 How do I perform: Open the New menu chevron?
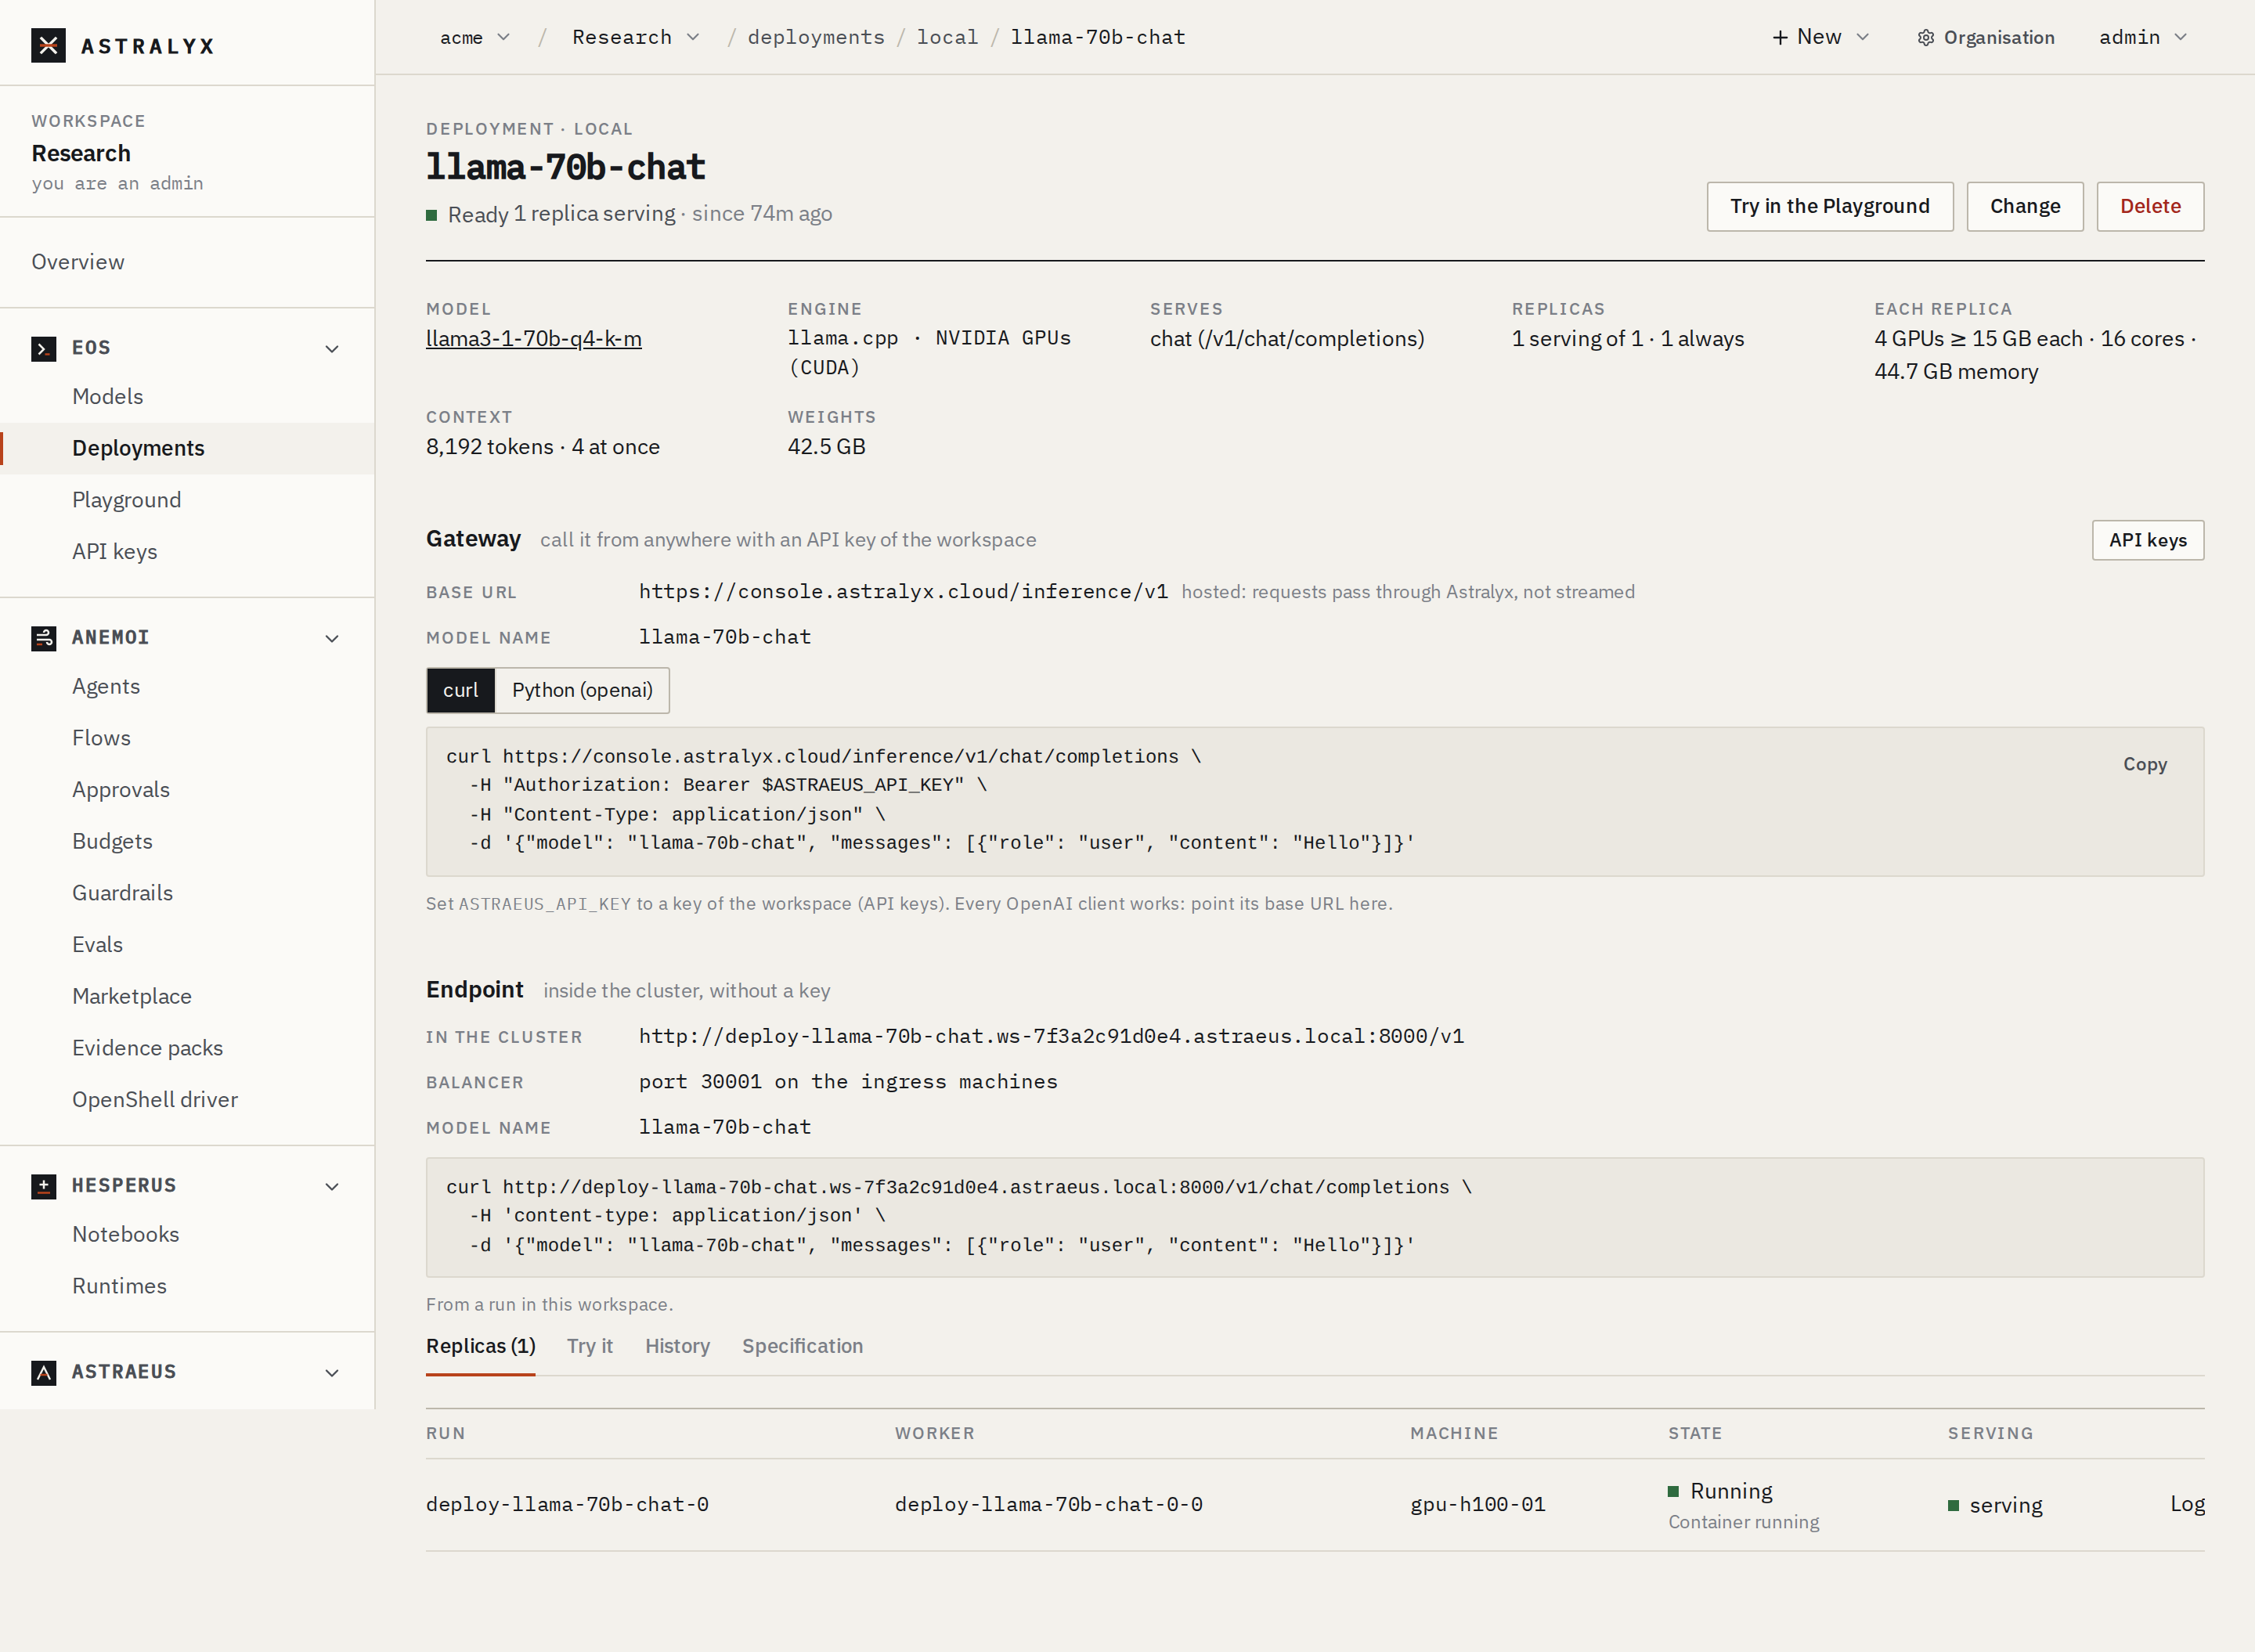(1862, 38)
